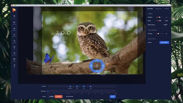The width and height of the screenshot is (183, 103).
Task: Click the Rotation value field
Action: (166, 17)
